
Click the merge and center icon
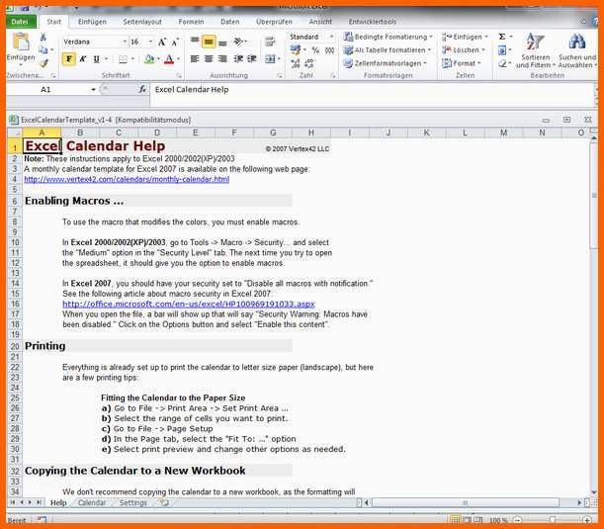(x=271, y=59)
